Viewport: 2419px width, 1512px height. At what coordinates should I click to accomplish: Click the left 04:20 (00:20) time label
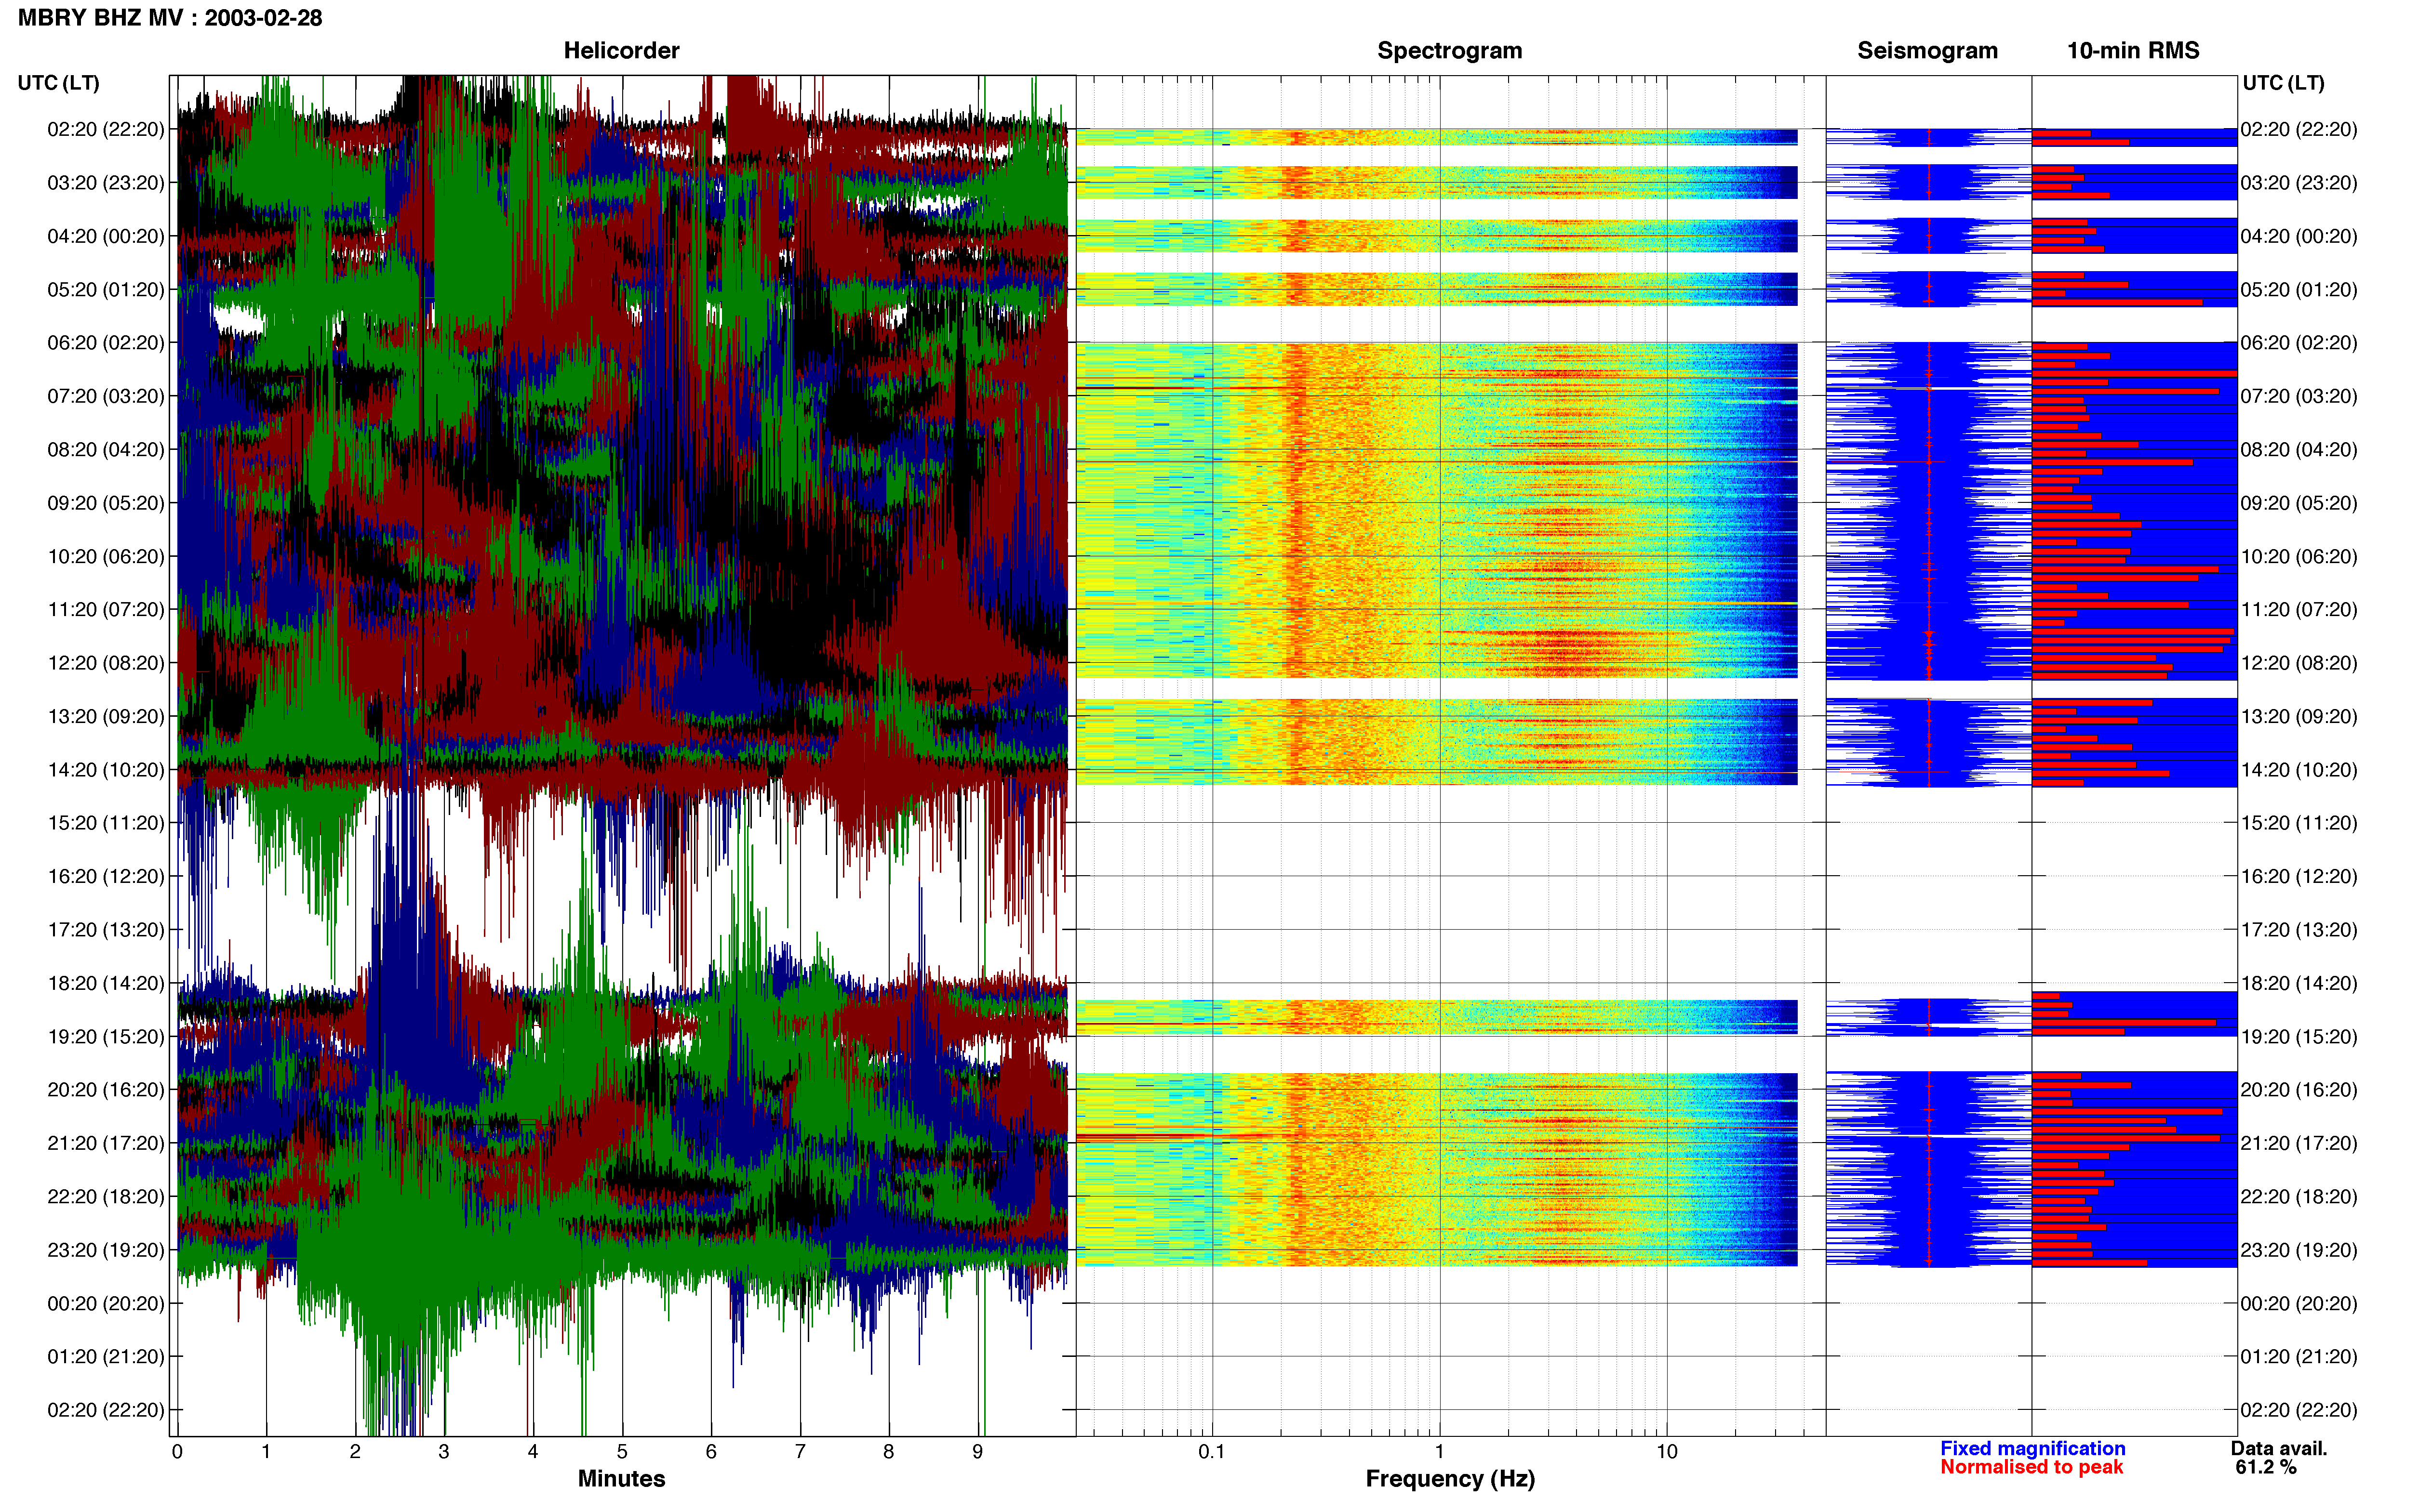coord(106,236)
